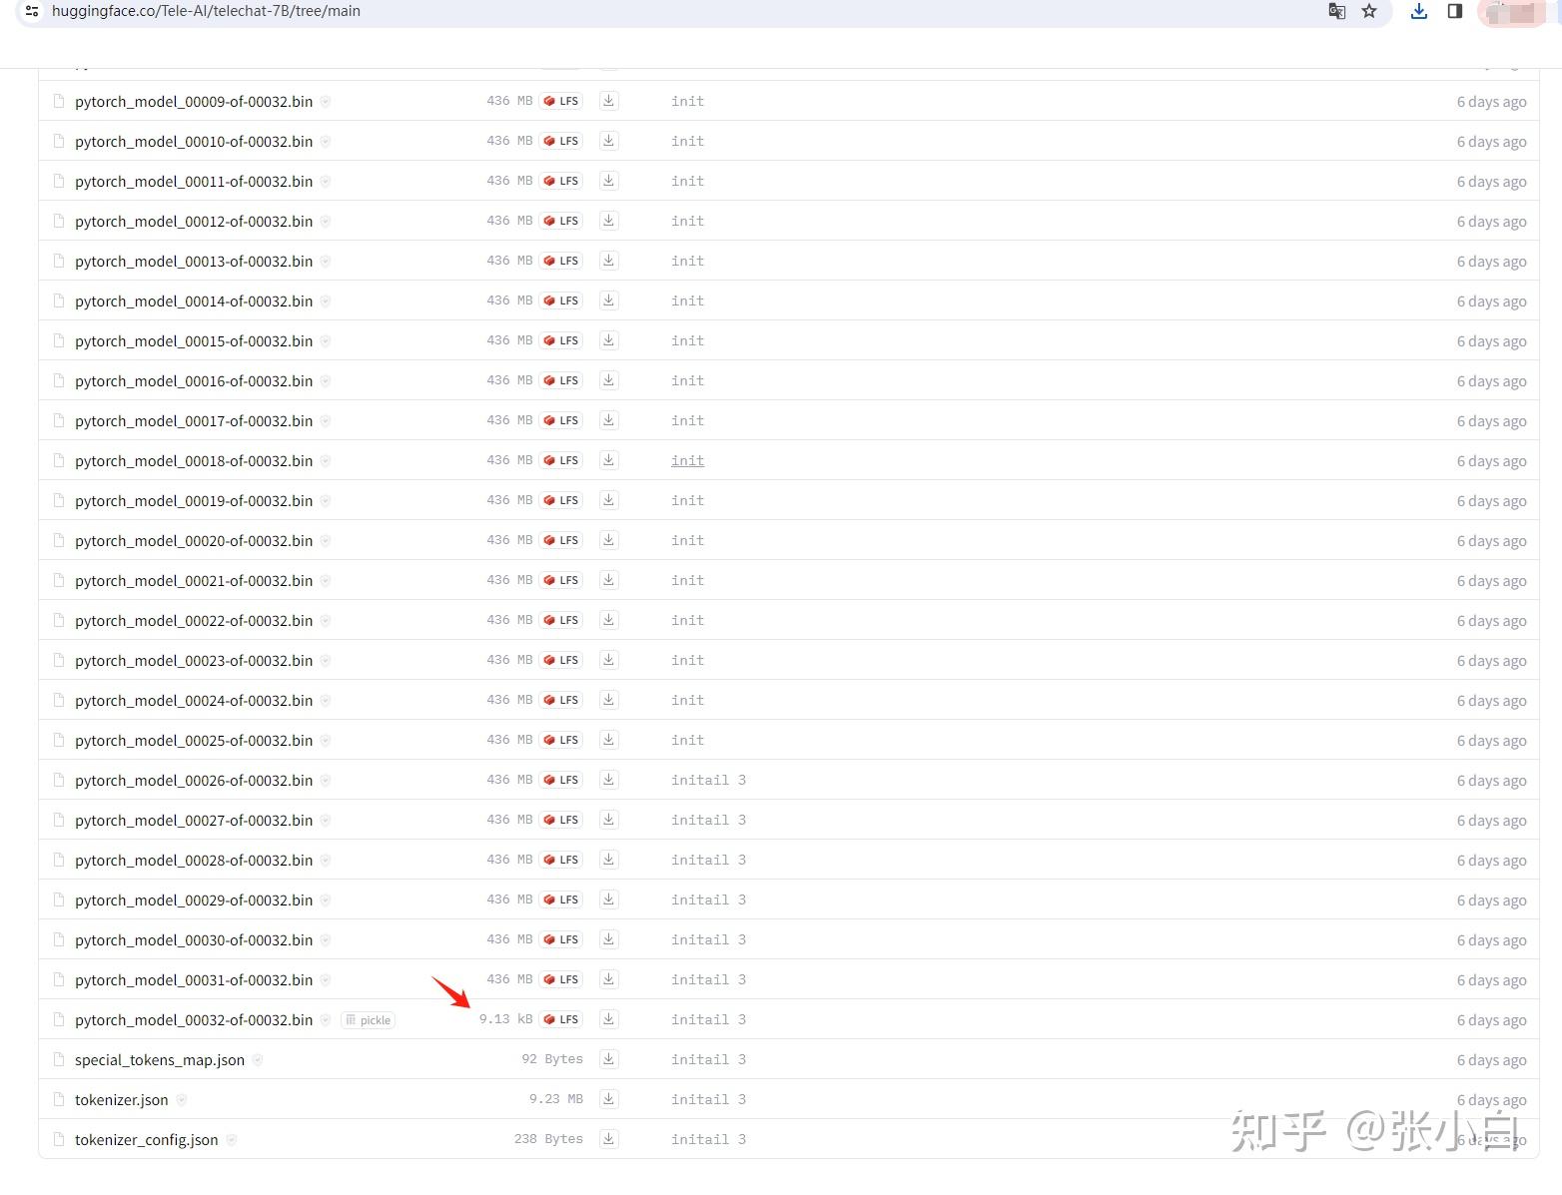Image resolution: width=1562 pixels, height=1195 pixels.
Task: Toggle the browser side panel icon
Action: click(1455, 11)
